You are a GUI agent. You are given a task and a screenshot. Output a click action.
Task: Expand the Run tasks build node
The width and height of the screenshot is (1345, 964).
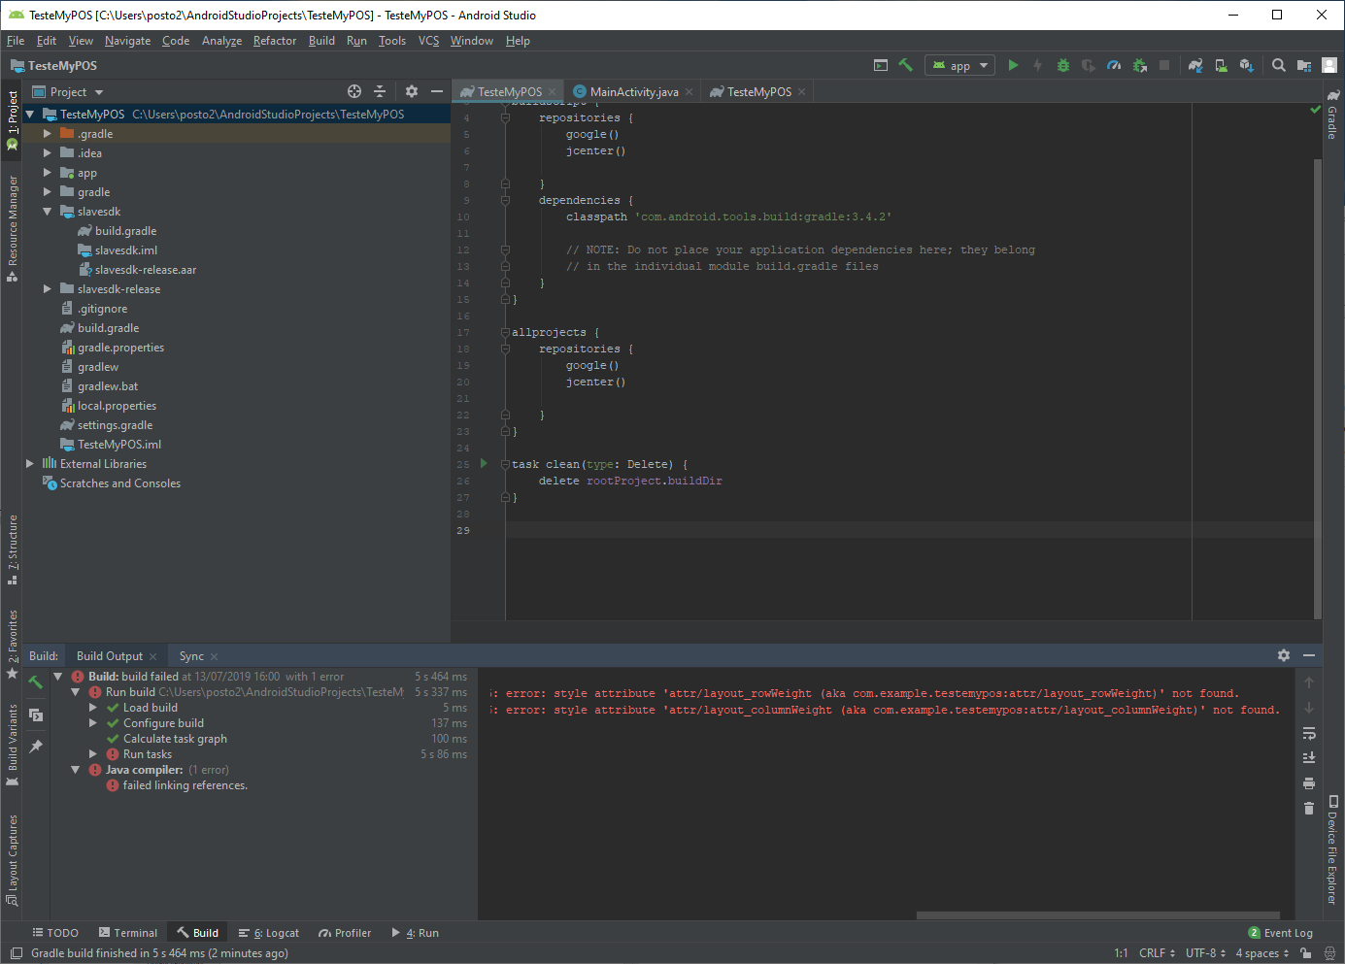(x=93, y=754)
